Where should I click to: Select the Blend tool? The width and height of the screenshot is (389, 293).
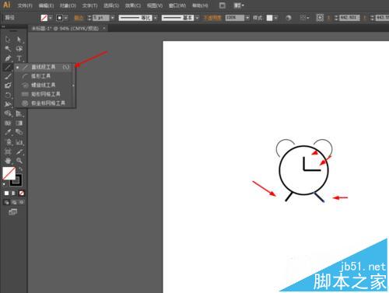click(x=19, y=132)
